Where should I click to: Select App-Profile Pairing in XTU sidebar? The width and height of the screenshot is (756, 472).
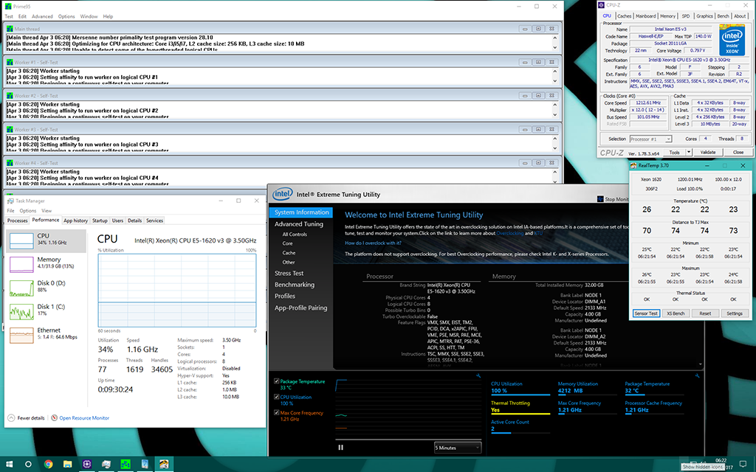pos(301,308)
